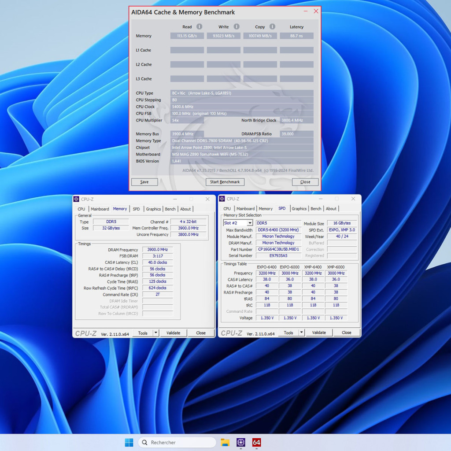Click Mem Controller Freq. 3900.0 MHz value
Screen dimensions: 451x451
[x=189, y=228]
